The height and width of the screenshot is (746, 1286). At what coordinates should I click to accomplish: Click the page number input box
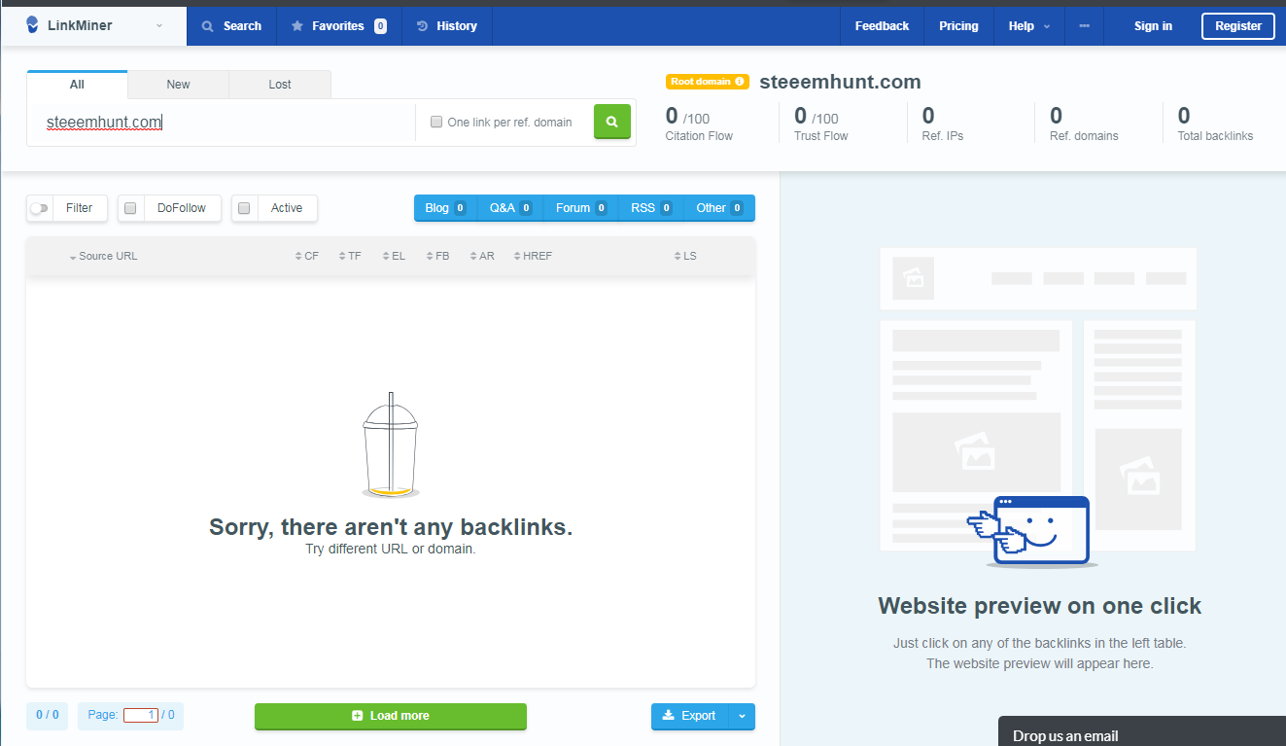pos(141,716)
